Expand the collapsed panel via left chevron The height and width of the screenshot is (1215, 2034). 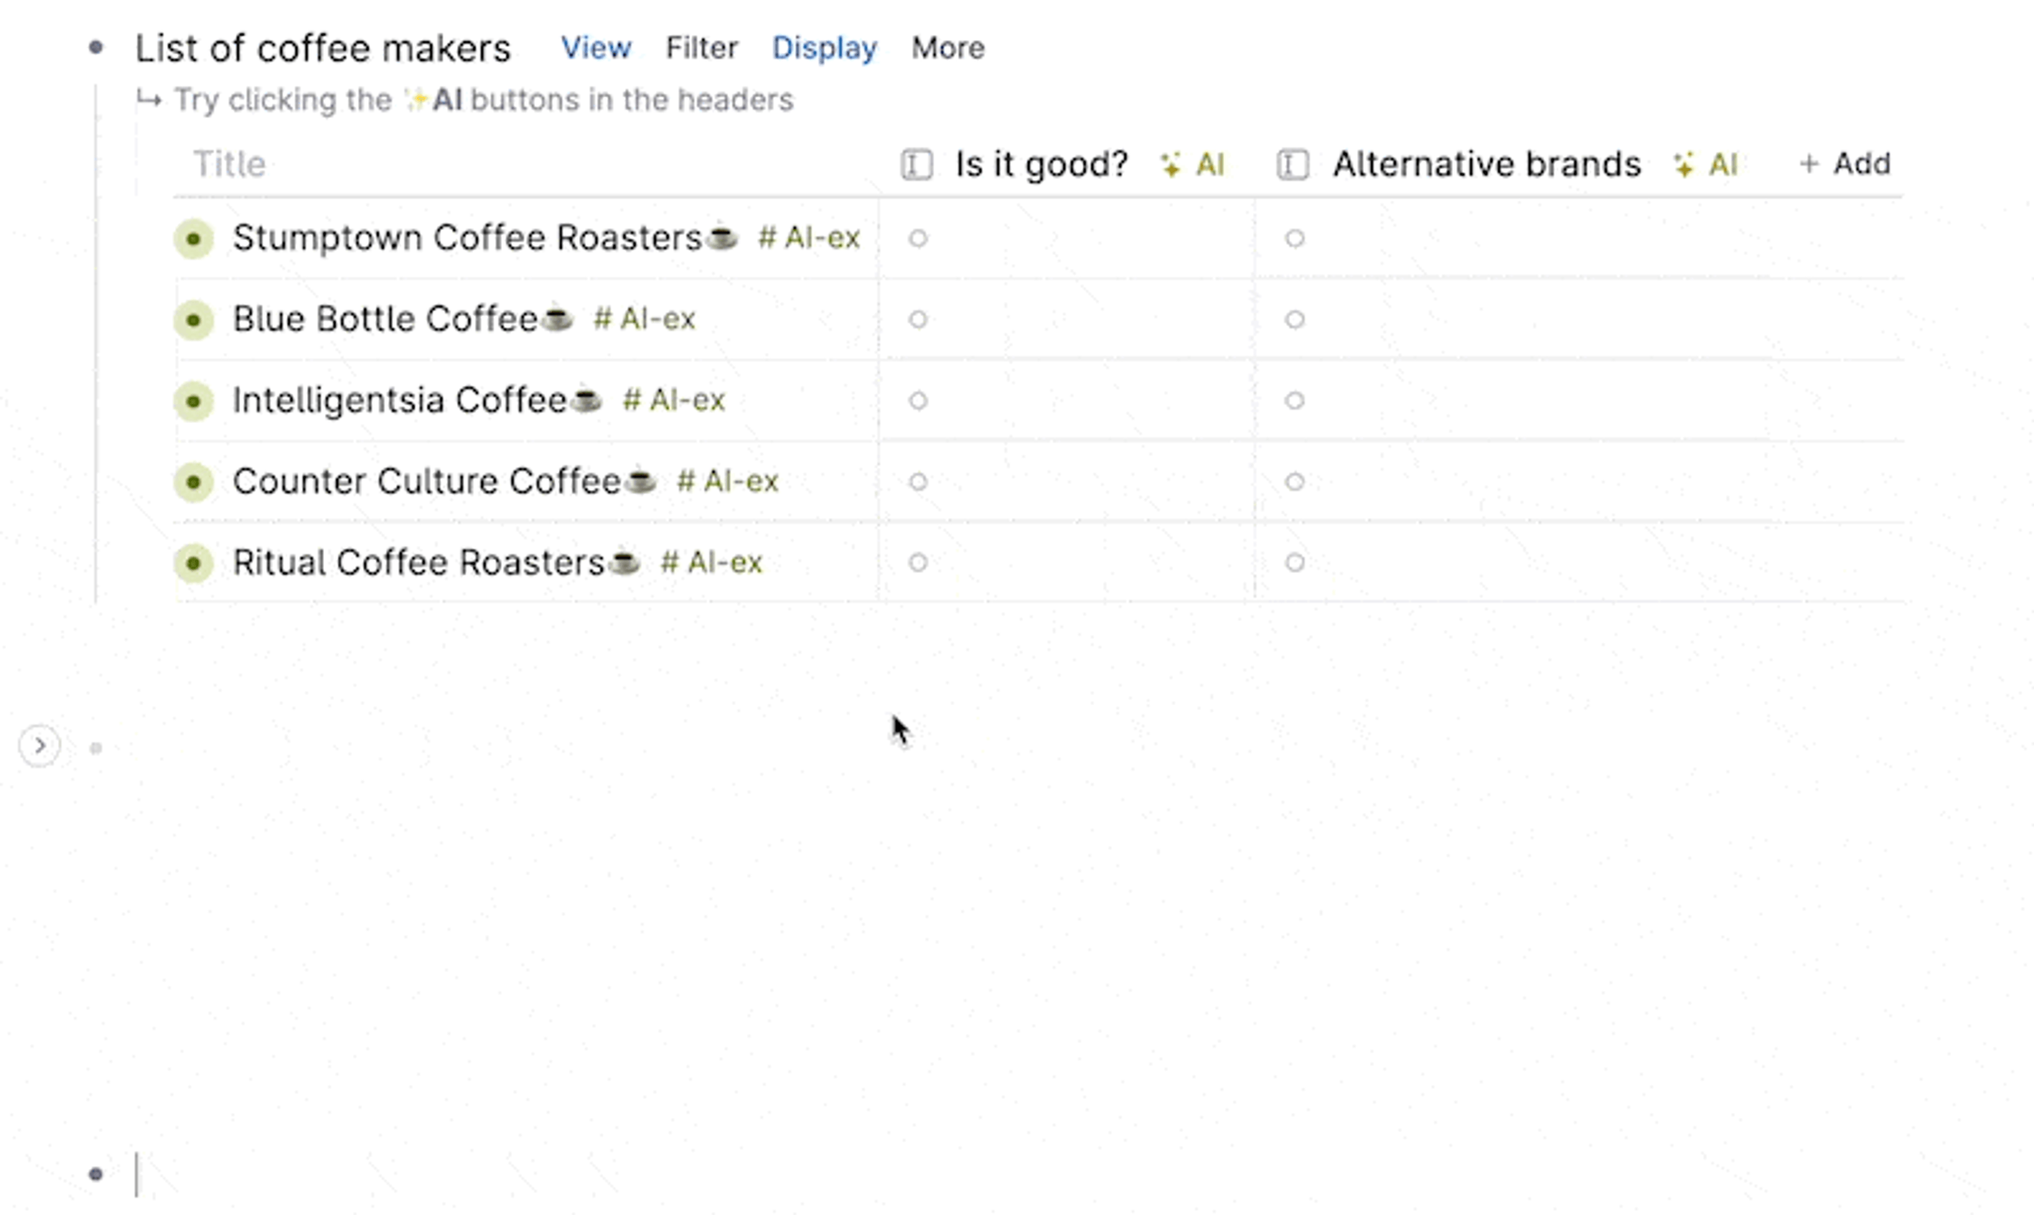click(39, 745)
